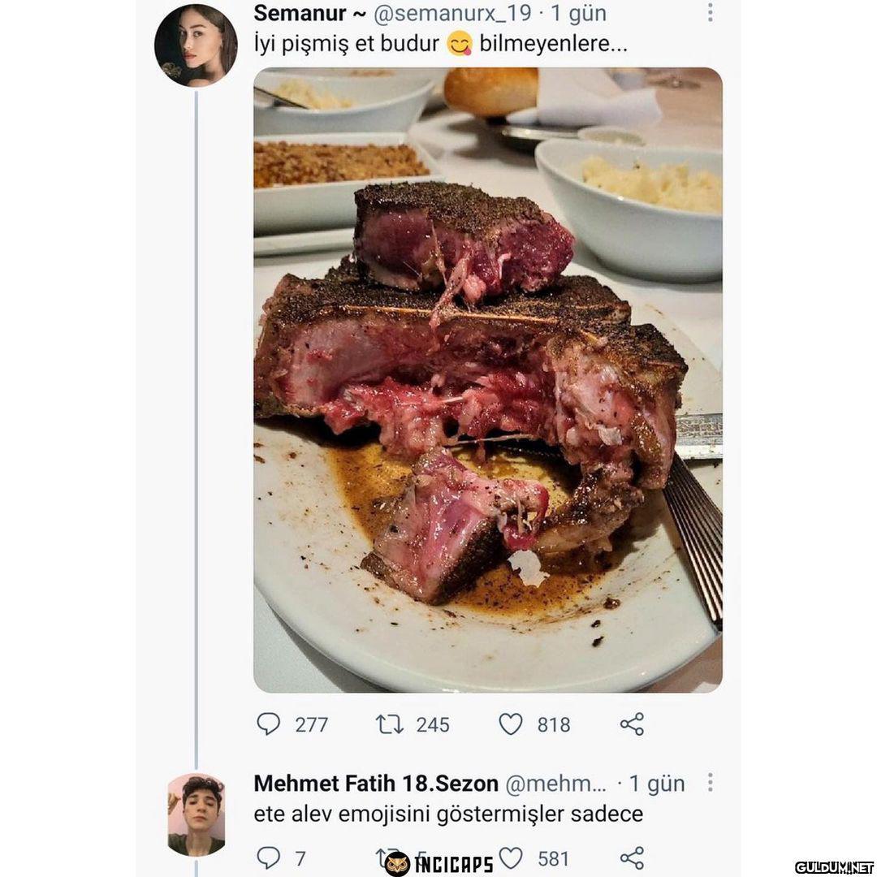The height and width of the screenshot is (877, 877).
Task: Open Semanur's profile picture
Action: [x=196, y=45]
